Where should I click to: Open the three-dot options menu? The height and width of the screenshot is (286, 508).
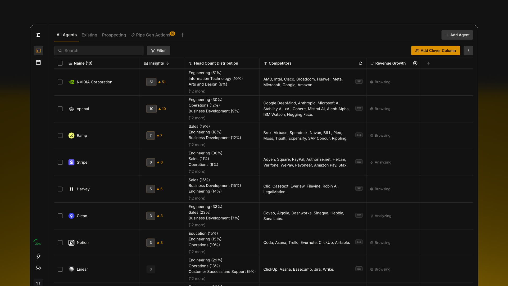click(468, 51)
